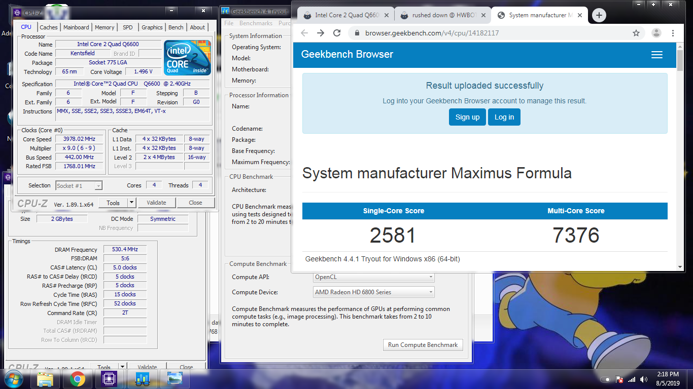
Task: Open Chrome's three-dot menu
Action: (x=673, y=33)
